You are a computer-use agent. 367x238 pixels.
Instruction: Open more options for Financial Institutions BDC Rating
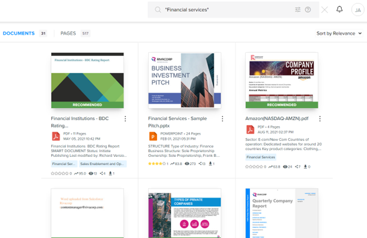(x=125, y=119)
